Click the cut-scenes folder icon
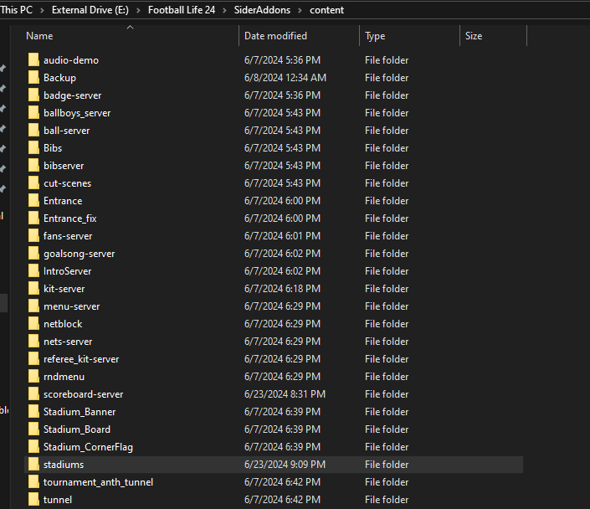The height and width of the screenshot is (509, 590). [33, 183]
